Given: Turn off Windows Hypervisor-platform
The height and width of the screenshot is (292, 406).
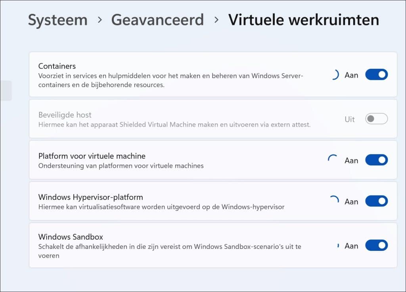Looking at the screenshot, I should click(376, 201).
